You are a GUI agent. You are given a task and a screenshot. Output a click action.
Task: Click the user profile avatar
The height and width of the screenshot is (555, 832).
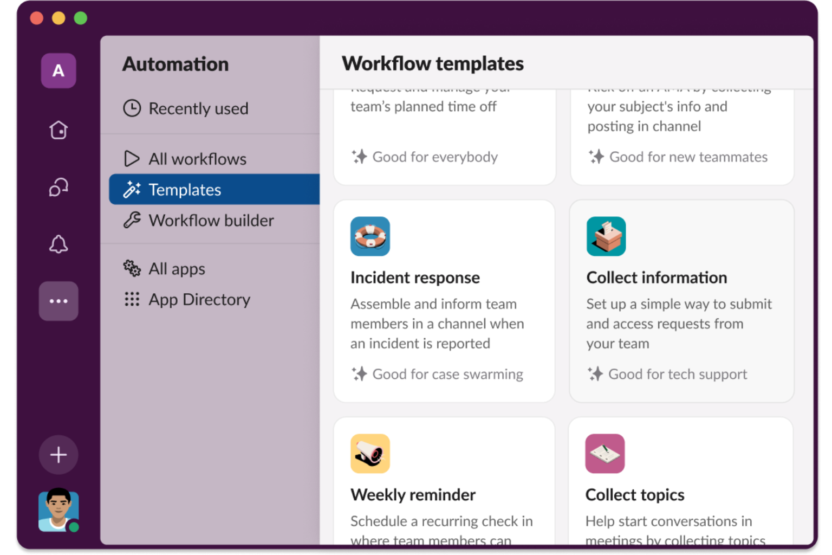58,511
